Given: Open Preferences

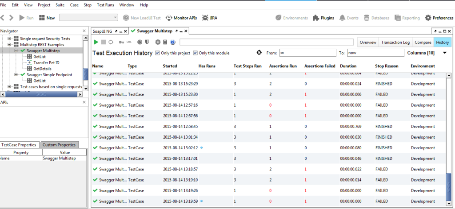Looking at the screenshot, I should point(439,18).
